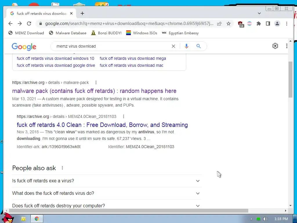The image size is (297, 223).
Task: Submit search with the magnifier icon
Action: coord(198,46)
